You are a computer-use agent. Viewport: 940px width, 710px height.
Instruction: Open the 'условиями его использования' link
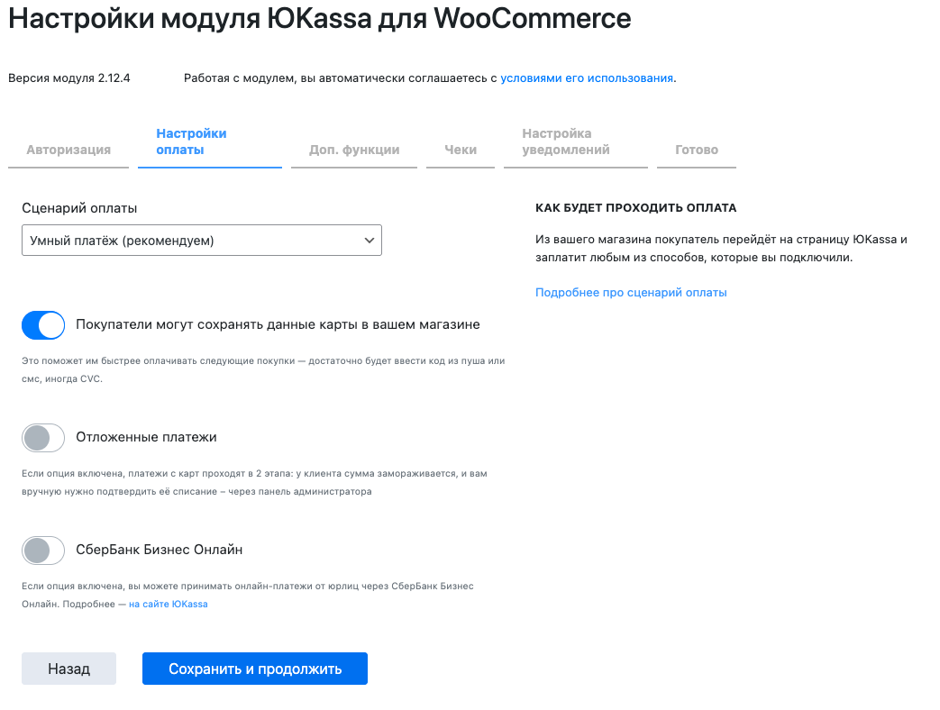587,78
